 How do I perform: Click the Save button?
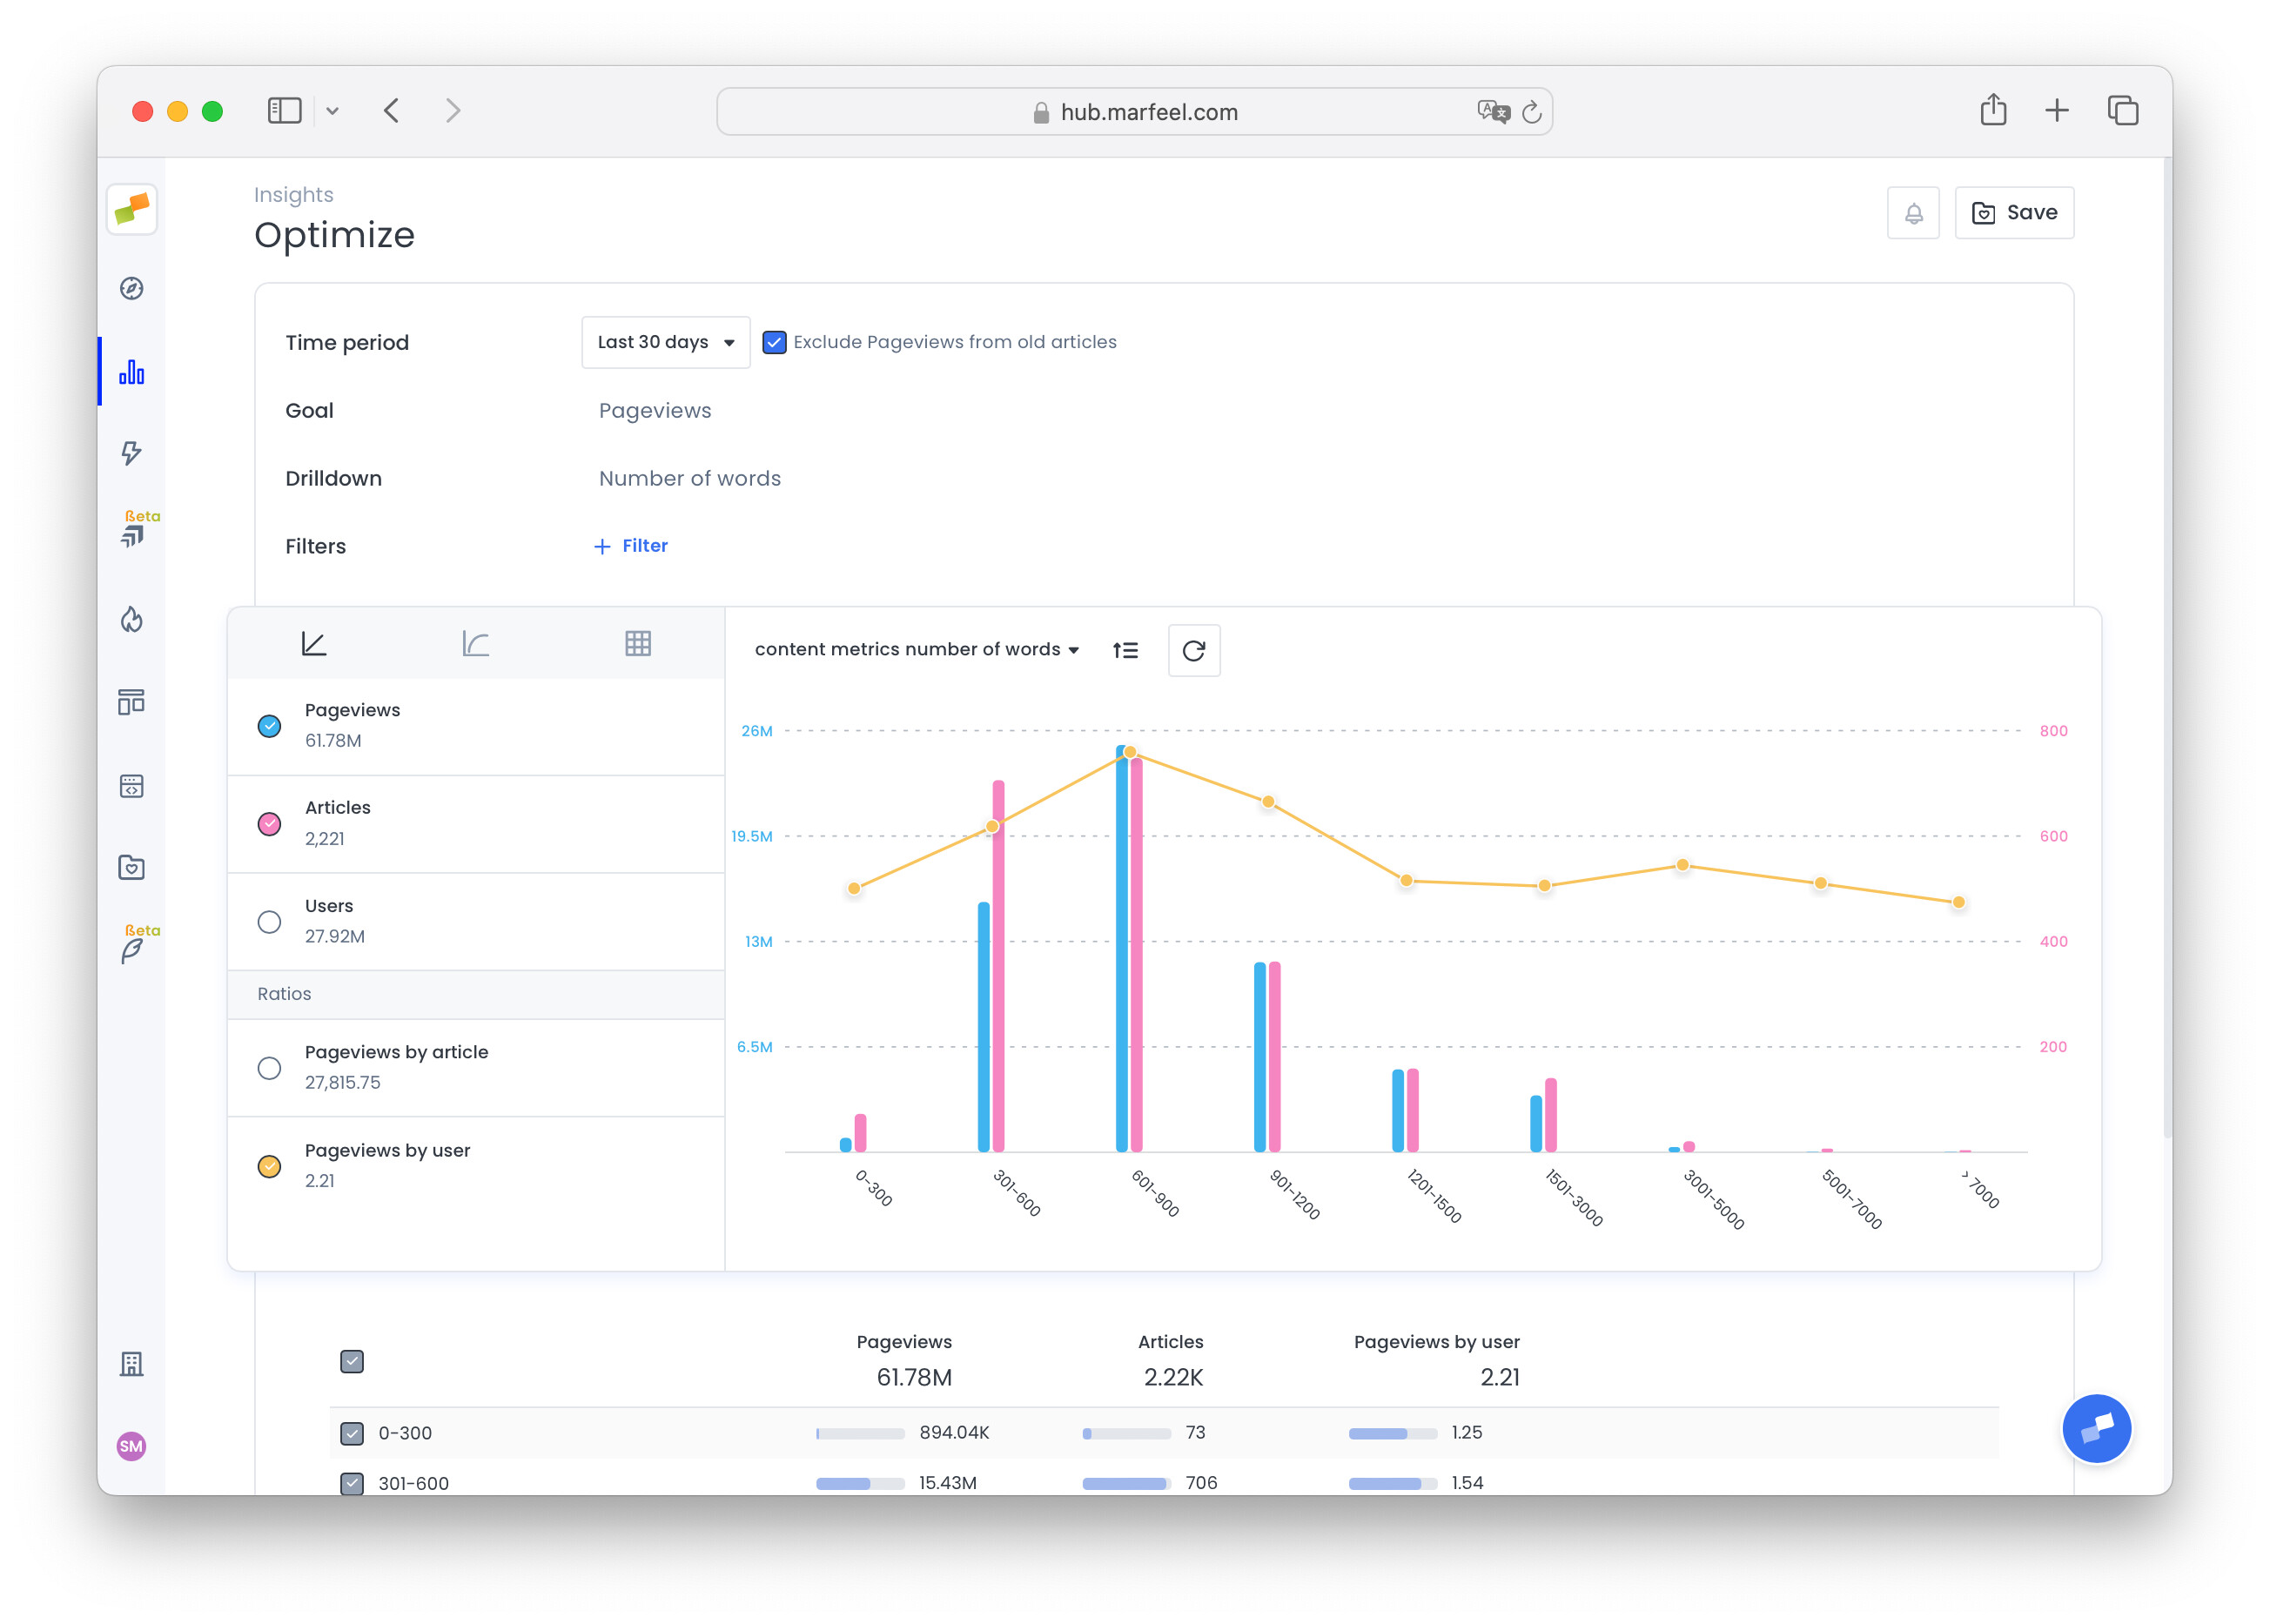tap(2013, 213)
